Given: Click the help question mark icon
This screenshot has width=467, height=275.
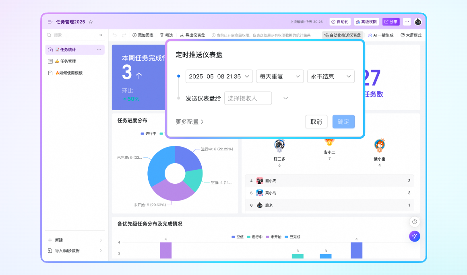Looking at the screenshot, I should pyautogui.click(x=414, y=222).
